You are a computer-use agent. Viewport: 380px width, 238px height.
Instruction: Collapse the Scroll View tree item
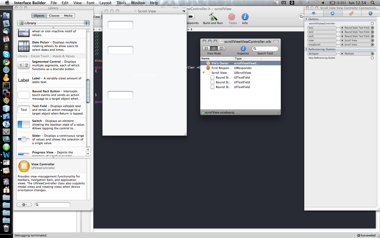(x=203, y=73)
